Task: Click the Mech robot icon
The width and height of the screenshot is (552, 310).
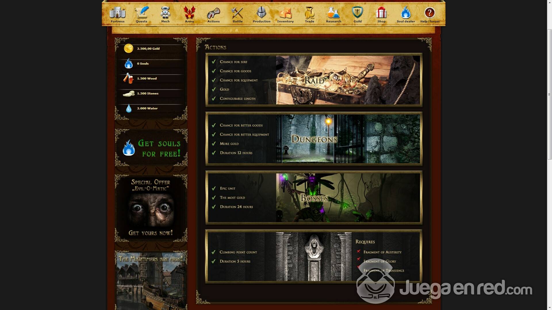Action: pos(165,13)
